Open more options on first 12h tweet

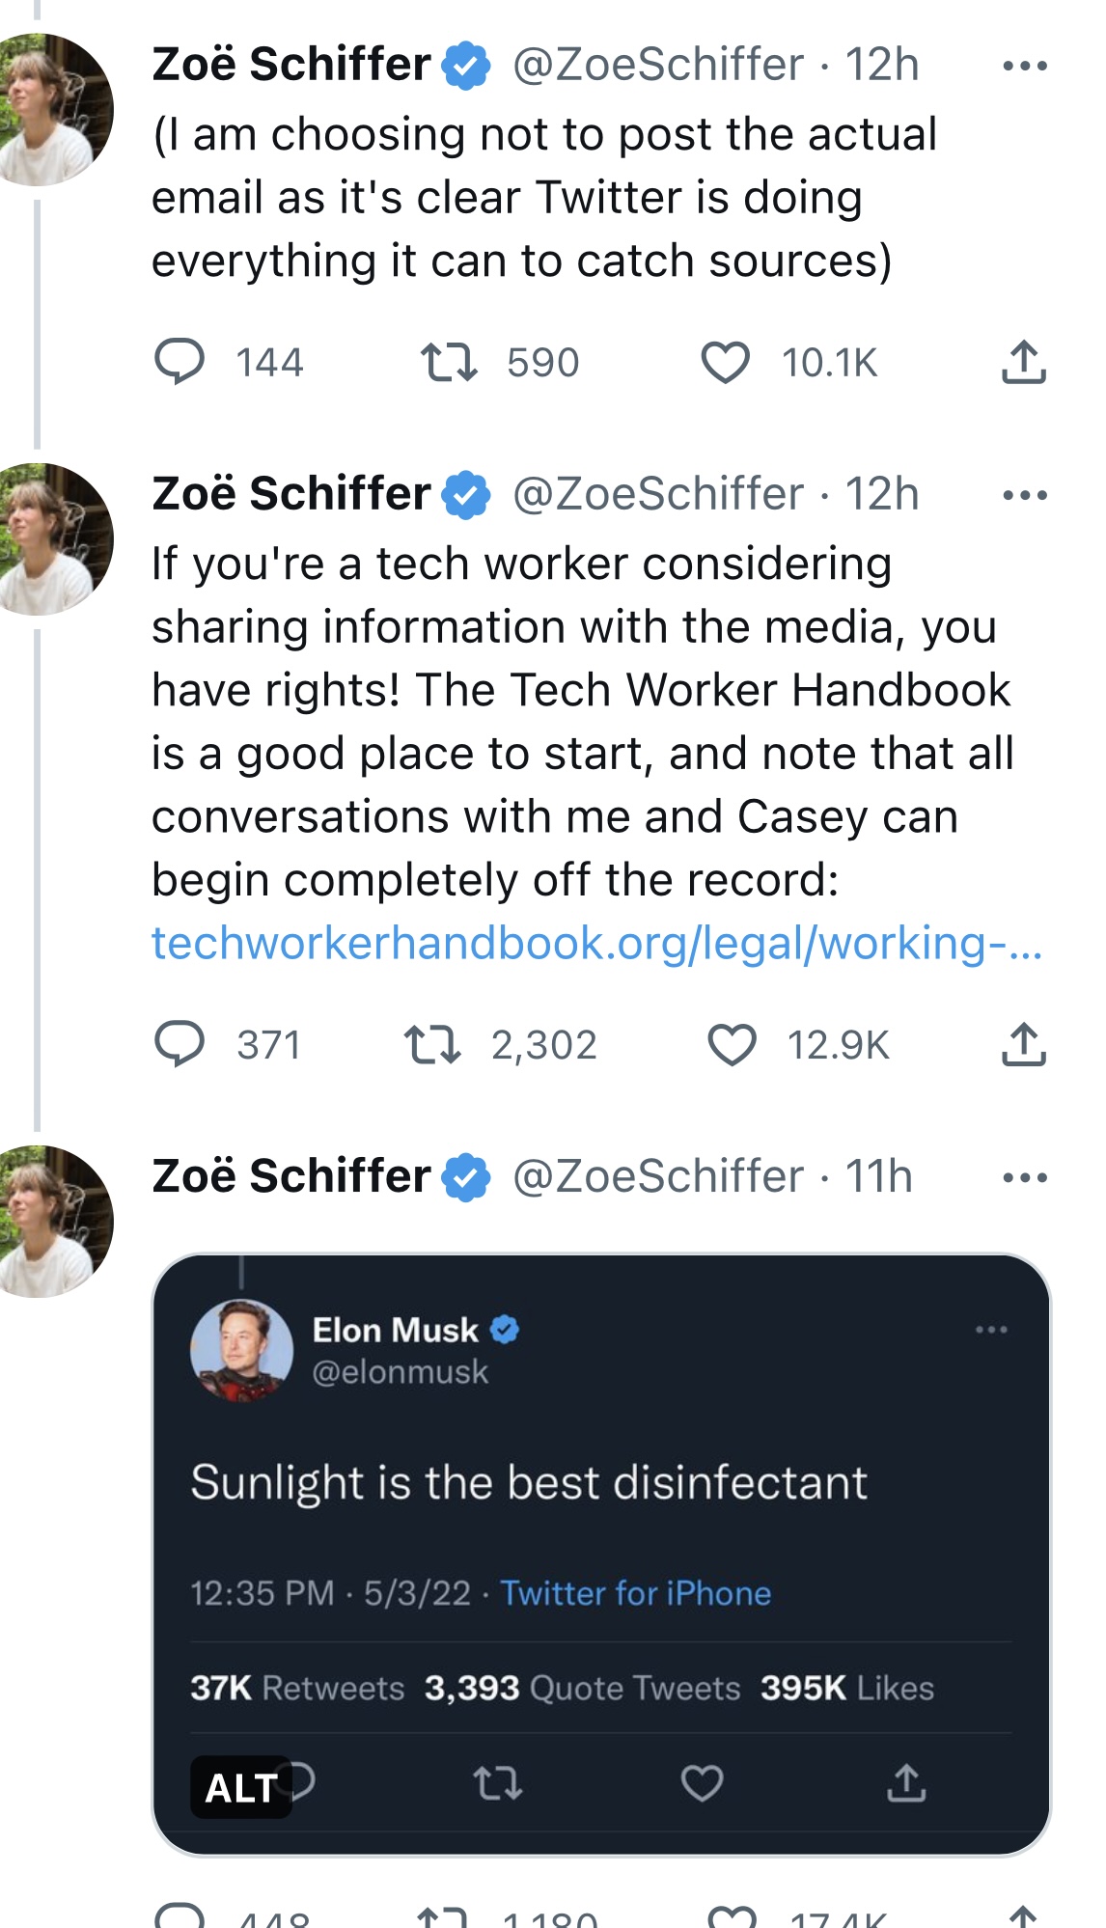tap(1025, 66)
